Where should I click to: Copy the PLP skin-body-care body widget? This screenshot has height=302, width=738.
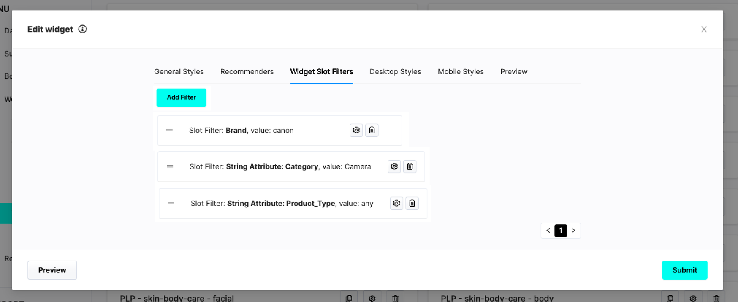(x=670, y=298)
